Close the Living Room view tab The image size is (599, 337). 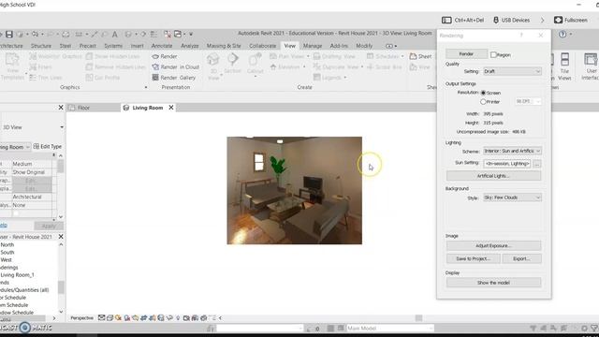171,108
